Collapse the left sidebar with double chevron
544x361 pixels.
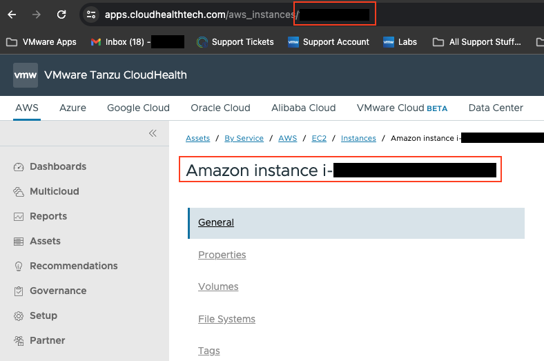coord(153,133)
